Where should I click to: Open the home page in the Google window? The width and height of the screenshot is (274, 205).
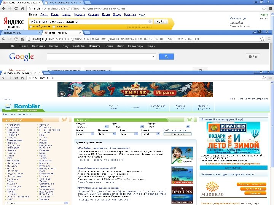22,39
